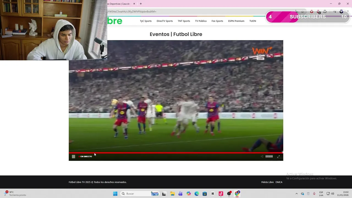Open the DirecTV Sports channel
The width and height of the screenshot is (352, 198).
[x=165, y=21]
